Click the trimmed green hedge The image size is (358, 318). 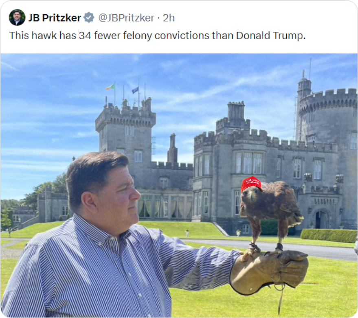[329, 235]
